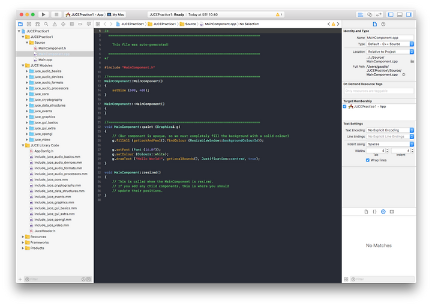Show the Version editor
The width and height of the screenshot is (432, 306).
coord(379,14)
